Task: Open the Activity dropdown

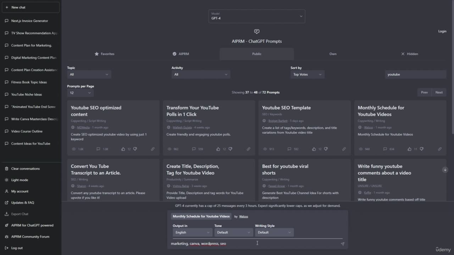Action: tap(201, 74)
